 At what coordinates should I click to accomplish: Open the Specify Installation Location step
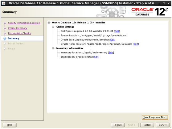(24, 23)
